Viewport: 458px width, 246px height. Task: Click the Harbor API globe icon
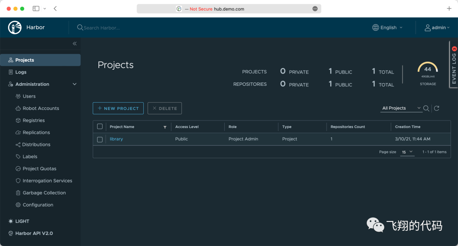pyautogui.click(x=11, y=233)
